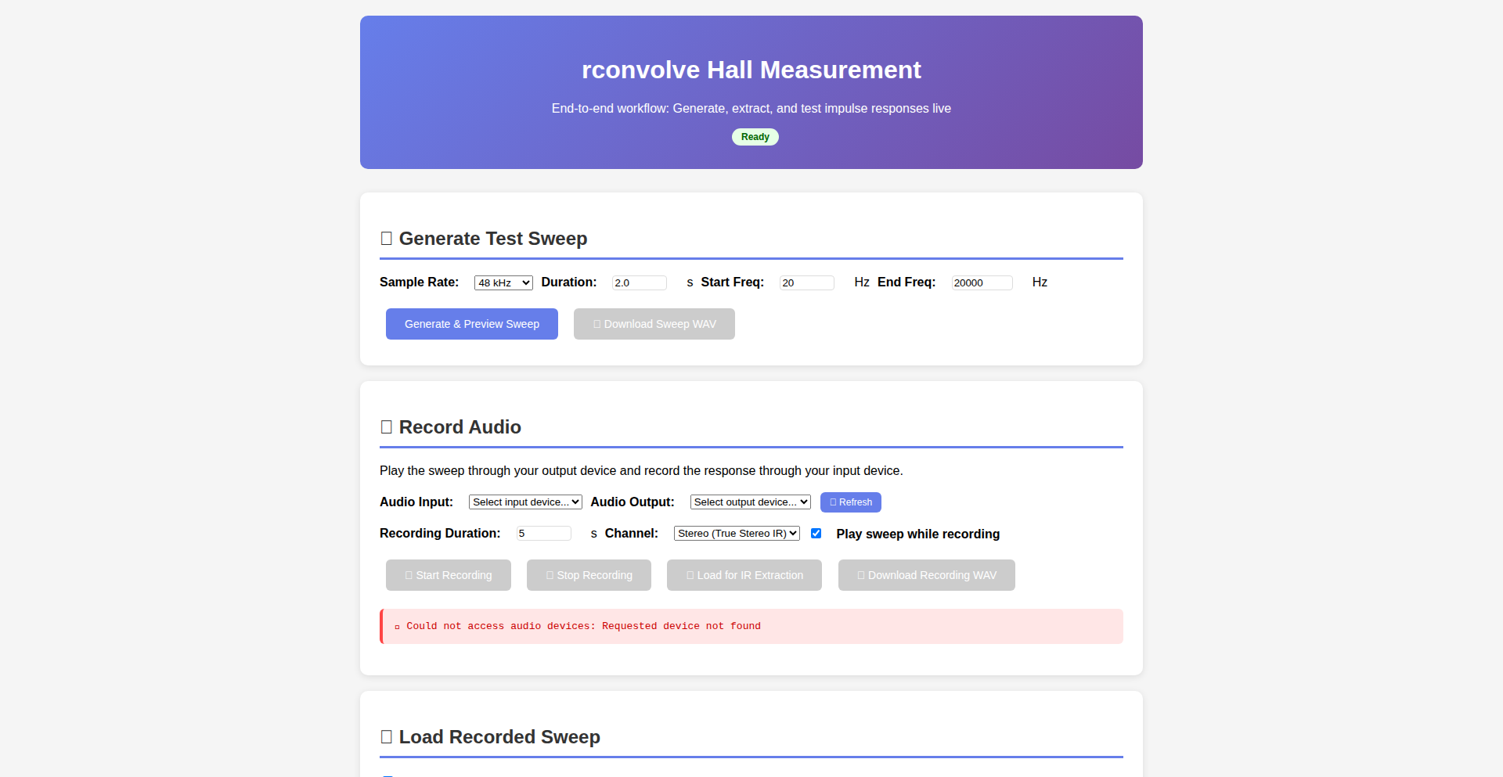The image size is (1503, 777).
Task: Open the Audio Input device selector
Action: click(524, 502)
